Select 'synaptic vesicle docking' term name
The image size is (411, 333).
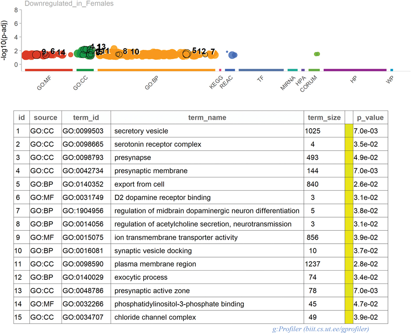click(153, 251)
